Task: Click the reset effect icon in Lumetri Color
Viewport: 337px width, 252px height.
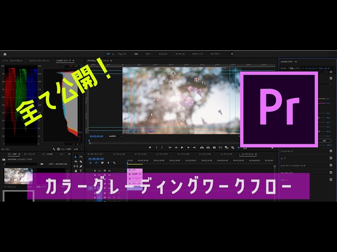Action: (x=331, y=72)
